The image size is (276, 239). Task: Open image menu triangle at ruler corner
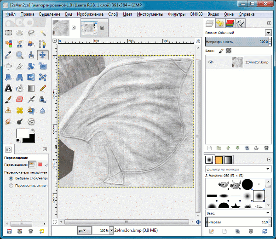[x=55, y=41]
